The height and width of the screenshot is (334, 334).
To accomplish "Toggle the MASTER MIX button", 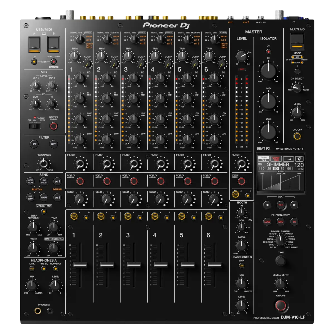I will pos(44,212).
